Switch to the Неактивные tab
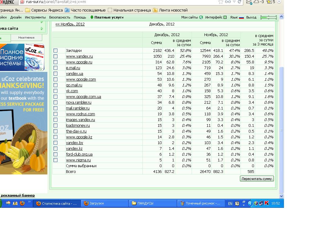Viewport: 311px width, 233px height. (x=26, y=37)
